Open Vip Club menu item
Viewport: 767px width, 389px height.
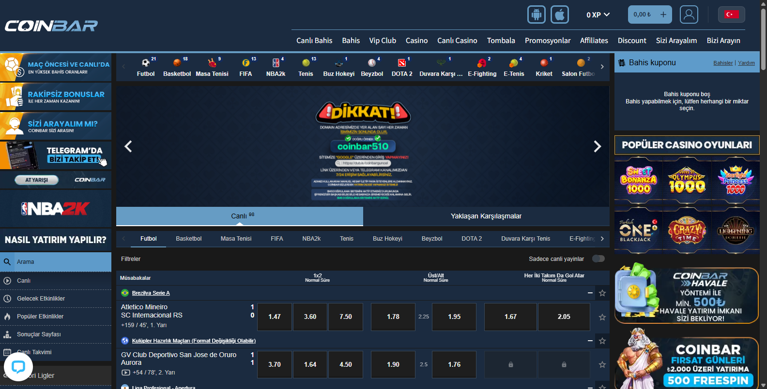tap(383, 41)
